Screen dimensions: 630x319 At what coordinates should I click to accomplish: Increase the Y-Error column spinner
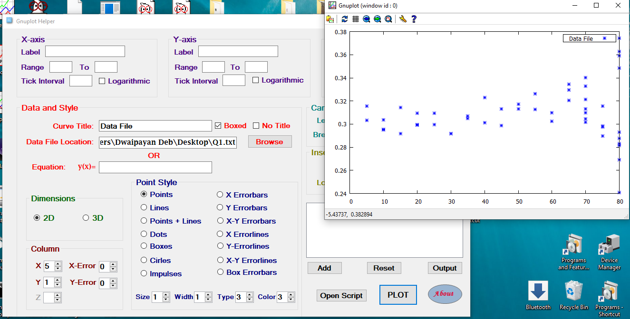pyautogui.click(x=113, y=281)
